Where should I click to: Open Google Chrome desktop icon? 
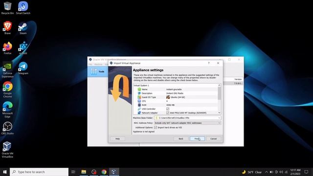pos(7,89)
